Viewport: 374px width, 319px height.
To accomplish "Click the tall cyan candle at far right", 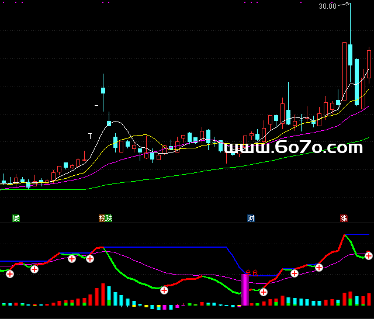I will (x=356, y=82).
